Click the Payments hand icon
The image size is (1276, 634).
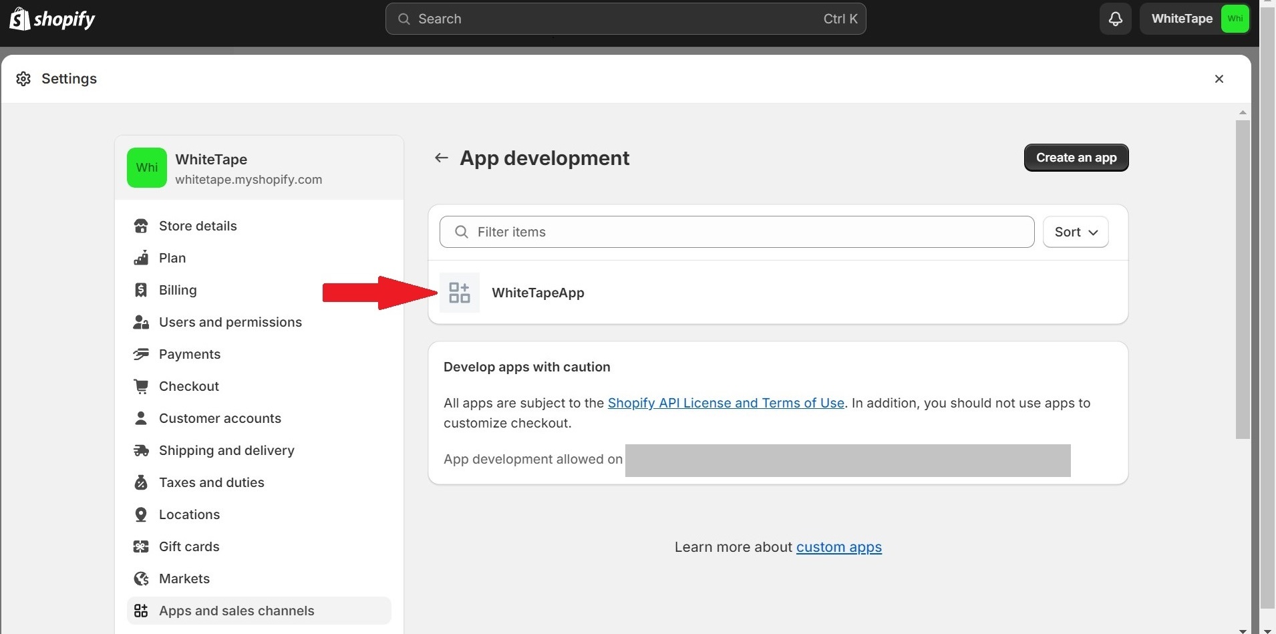tap(141, 354)
